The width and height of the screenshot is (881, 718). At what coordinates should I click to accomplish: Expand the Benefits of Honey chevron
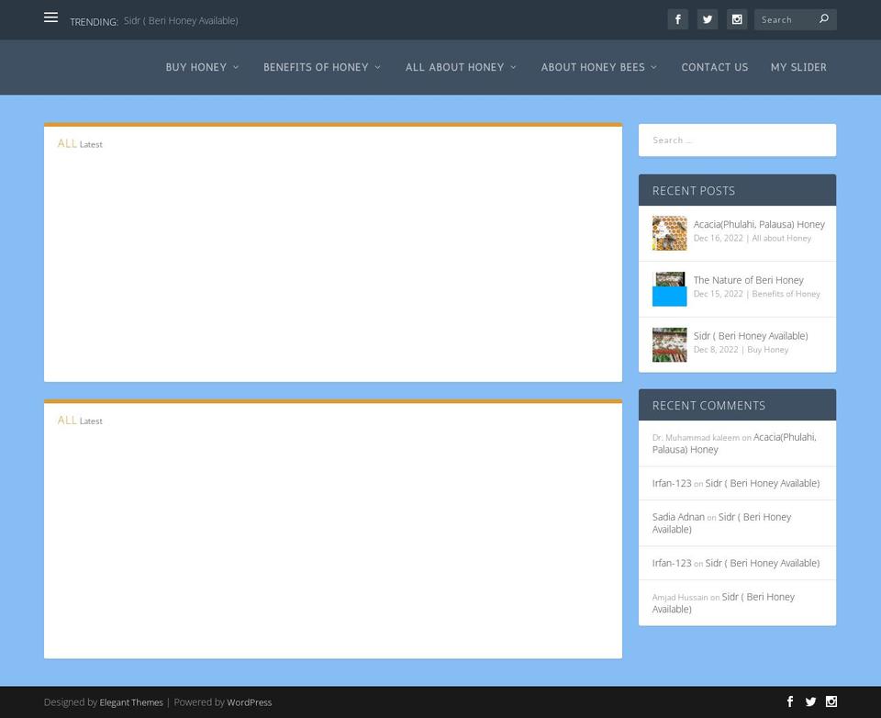[x=377, y=67]
